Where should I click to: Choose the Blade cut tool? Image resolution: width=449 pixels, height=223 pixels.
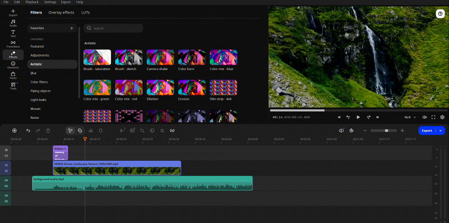(80, 131)
